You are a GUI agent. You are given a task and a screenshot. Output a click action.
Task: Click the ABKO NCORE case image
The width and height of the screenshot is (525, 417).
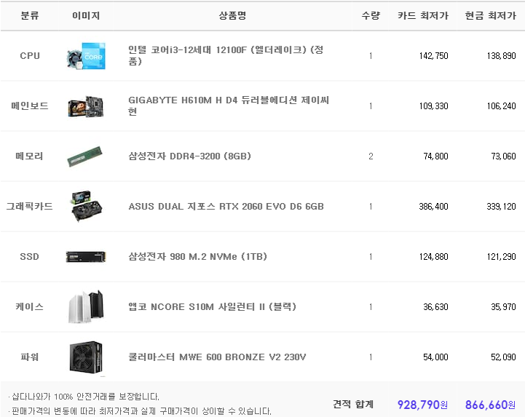coord(86,306)
